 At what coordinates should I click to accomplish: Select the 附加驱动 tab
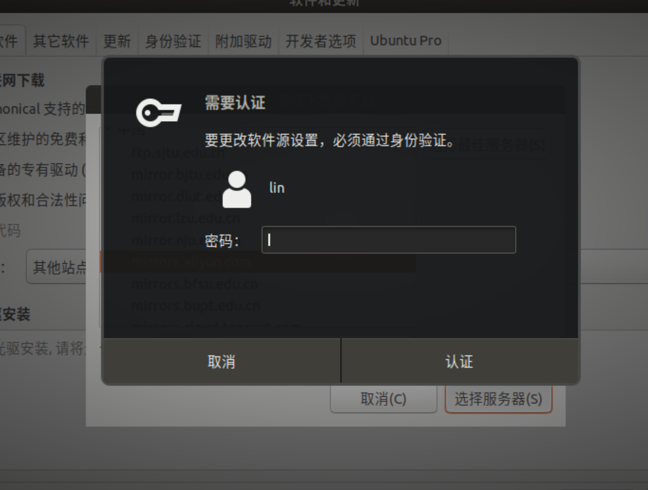tap(243, 41)
